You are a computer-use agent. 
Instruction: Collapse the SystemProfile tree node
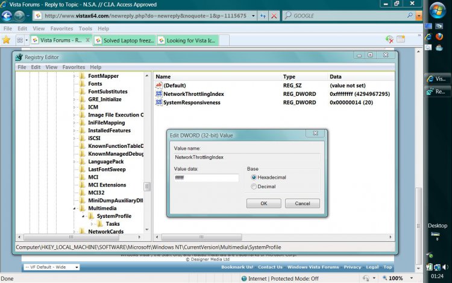click(83, 216)
